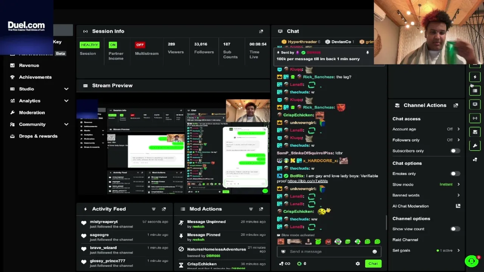Open the wrench tool in right rail
Screen dimensions: 484x272
[x=475, y=146]
